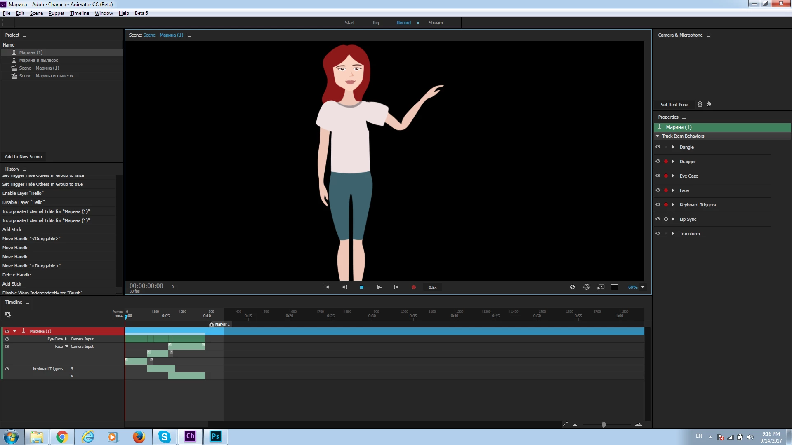Arm the Lip Sync behavior for recording
Screen dimensions: 792x445
coord(666,219)
